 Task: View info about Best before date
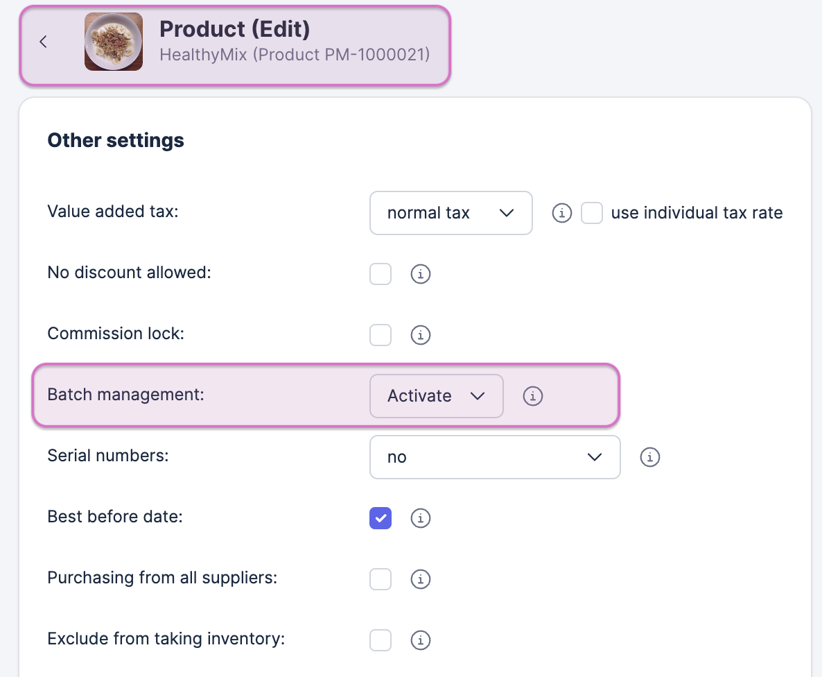pos(421,518)
